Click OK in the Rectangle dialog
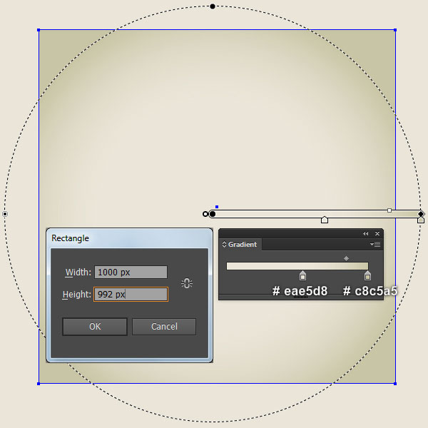428x428 pixels. [x=95, y=327]
